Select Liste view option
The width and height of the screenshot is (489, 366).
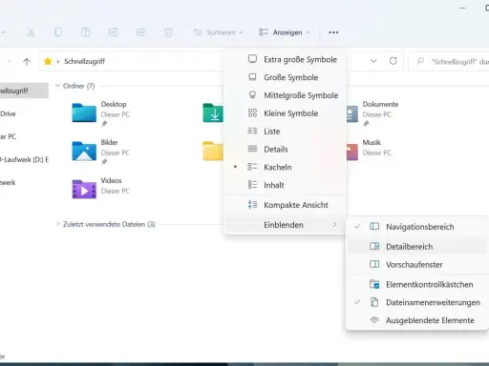[x=286, y=132]
